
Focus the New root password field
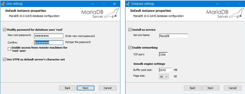[x=49, y=36]
